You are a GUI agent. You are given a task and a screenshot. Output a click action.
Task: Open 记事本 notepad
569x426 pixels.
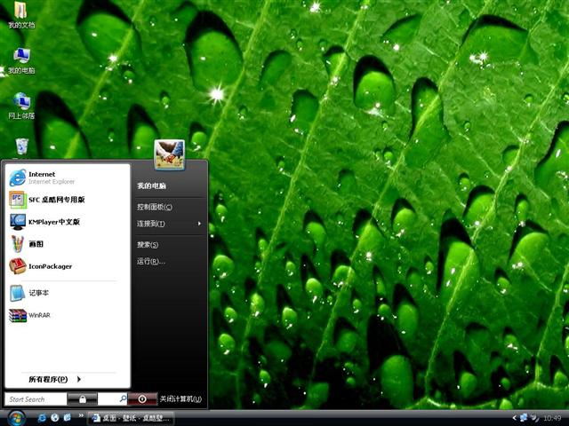(68, 293)
